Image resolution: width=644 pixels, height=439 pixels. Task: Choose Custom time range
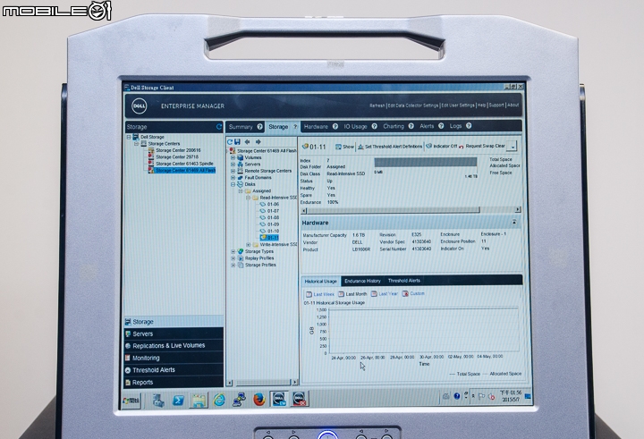point(413,293)
